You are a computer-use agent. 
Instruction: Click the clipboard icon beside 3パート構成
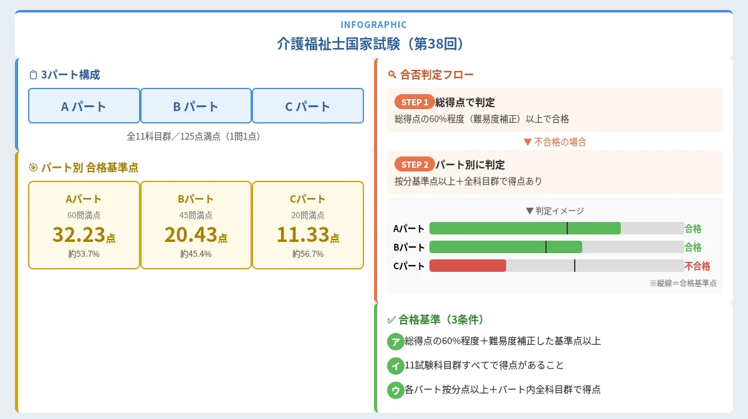tap(33, 75)
